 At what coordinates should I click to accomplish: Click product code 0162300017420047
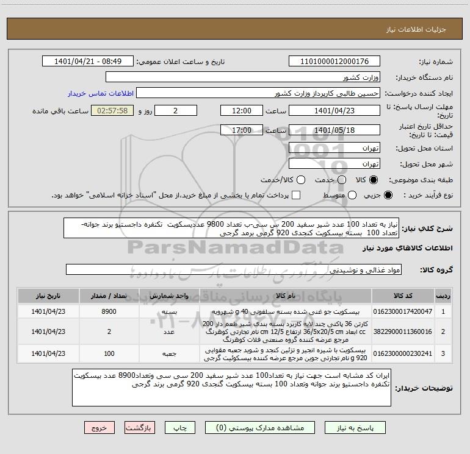click(403, 311)
